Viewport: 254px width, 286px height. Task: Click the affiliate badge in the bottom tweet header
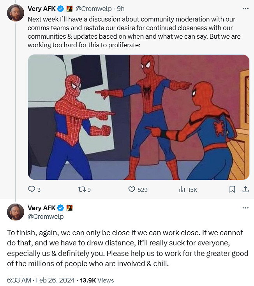coord(70,208)
